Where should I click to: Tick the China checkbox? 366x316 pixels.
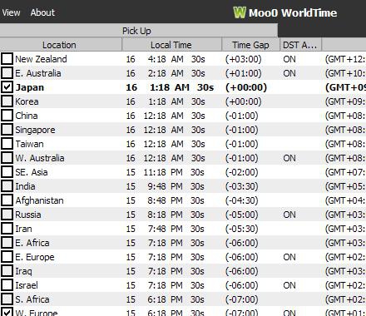(x=7, y=116)
